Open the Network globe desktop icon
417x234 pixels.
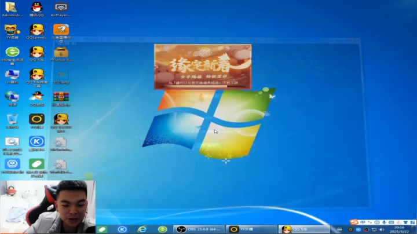pyautogui.click(x=12, y=99)
